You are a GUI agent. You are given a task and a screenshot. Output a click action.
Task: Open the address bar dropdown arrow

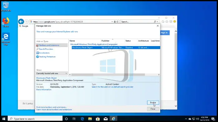tap(112, 22)
